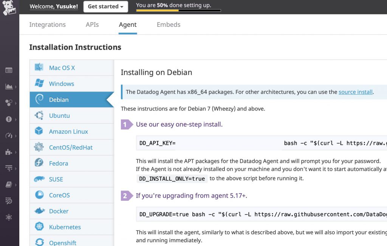Viewport: 387px width, 246px height.
Task: Click the Installing on Debian heading
Action: pyautogui.click(x=156, y=72)
